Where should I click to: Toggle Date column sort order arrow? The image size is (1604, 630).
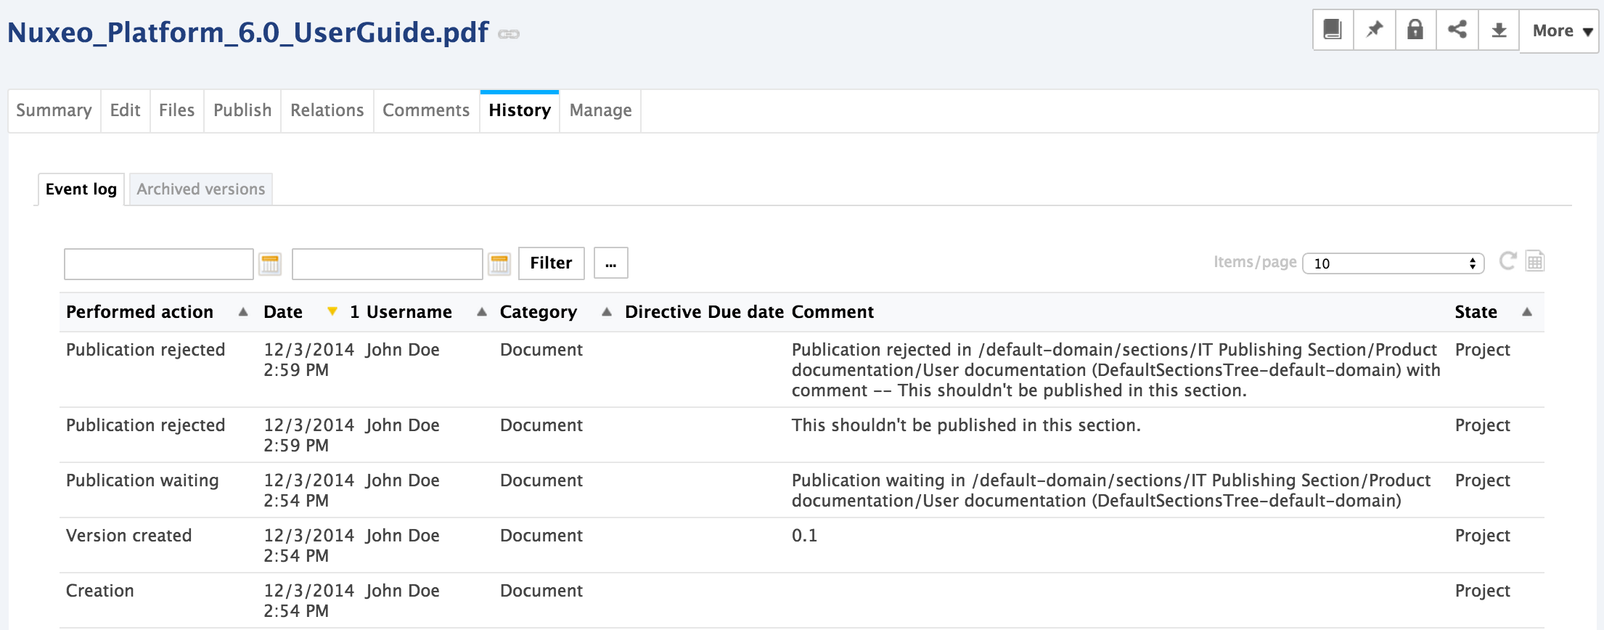tap(332, 312)
